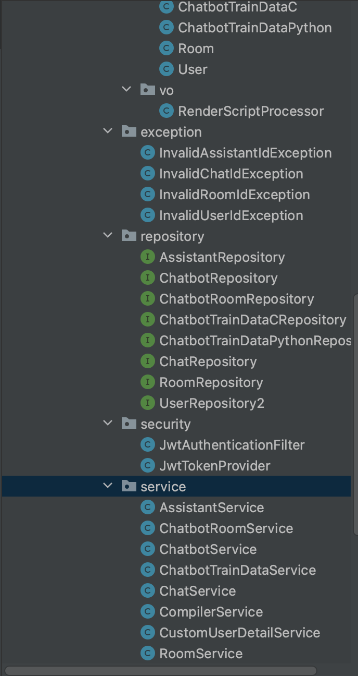Click the class icon next to JwtTokenProvider

(148, 466)
